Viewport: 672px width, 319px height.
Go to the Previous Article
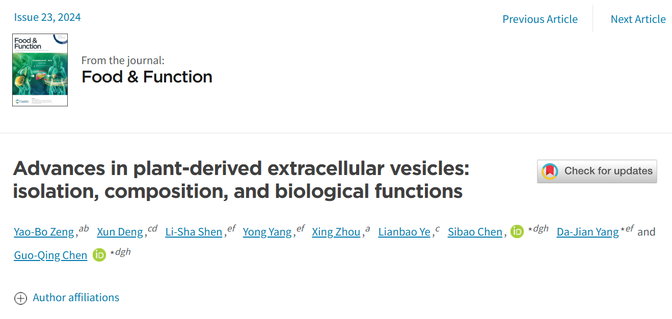[x=540, y=19]
